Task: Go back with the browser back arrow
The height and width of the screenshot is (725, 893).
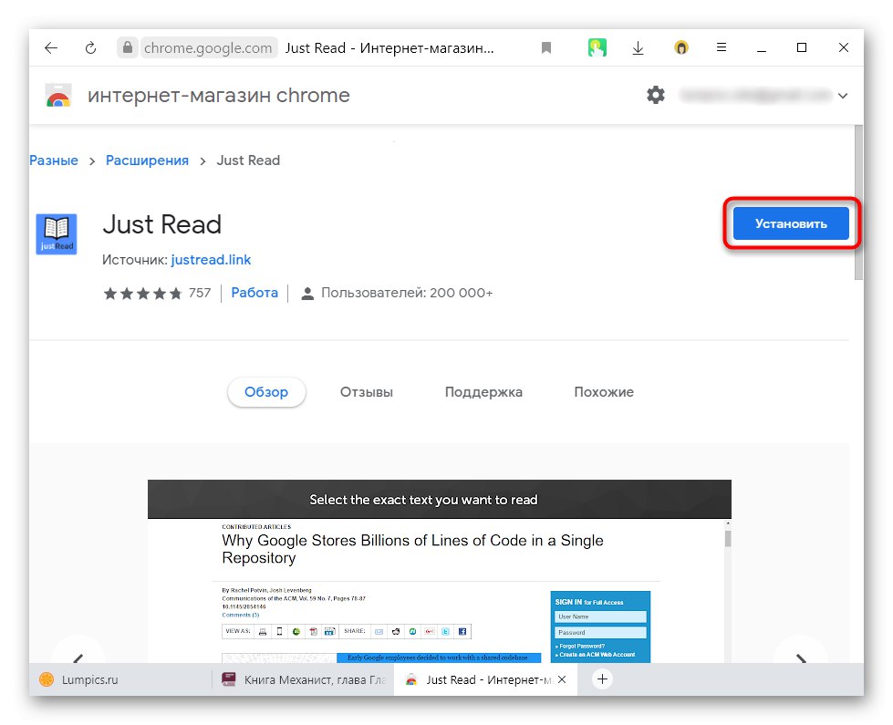Action: [x=51, y=47]
